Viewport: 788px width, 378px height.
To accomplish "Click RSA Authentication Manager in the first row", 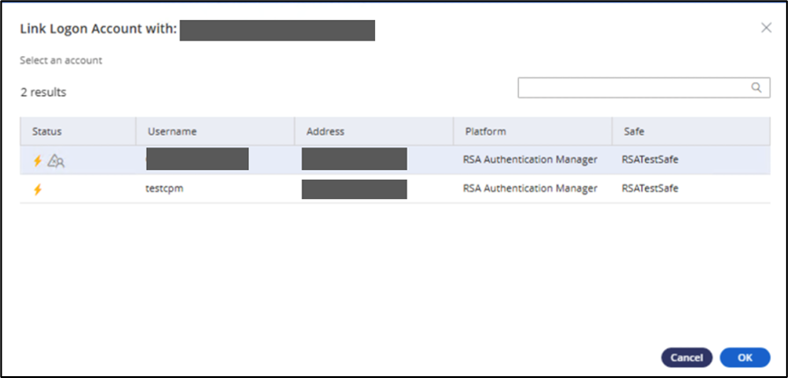I will click(x=530, y=161).
